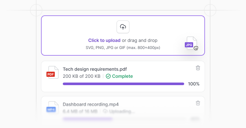Click the "or drag and drop" text
This screenshot has height=128, width=246.
(140, 40)
